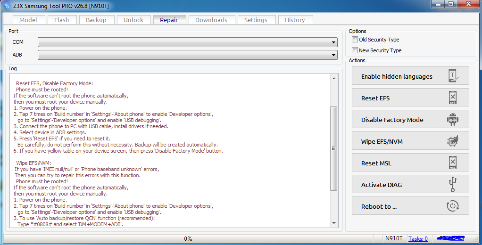Switch to the Downloads tab
The width and height of the screenshot is (482, 245).
[211, 20]
